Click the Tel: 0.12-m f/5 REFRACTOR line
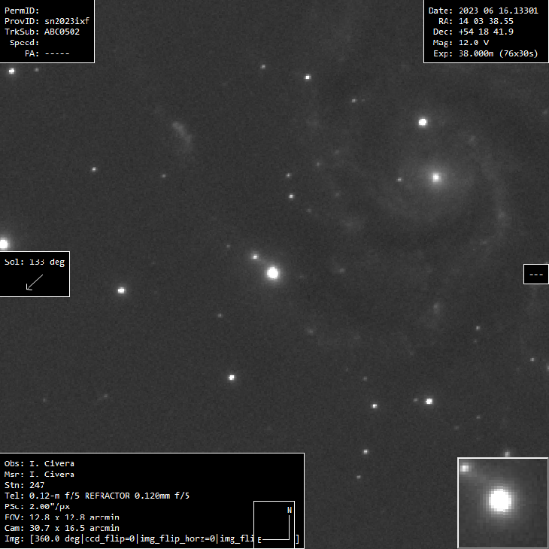549x549 pixels. click(97, 496)
